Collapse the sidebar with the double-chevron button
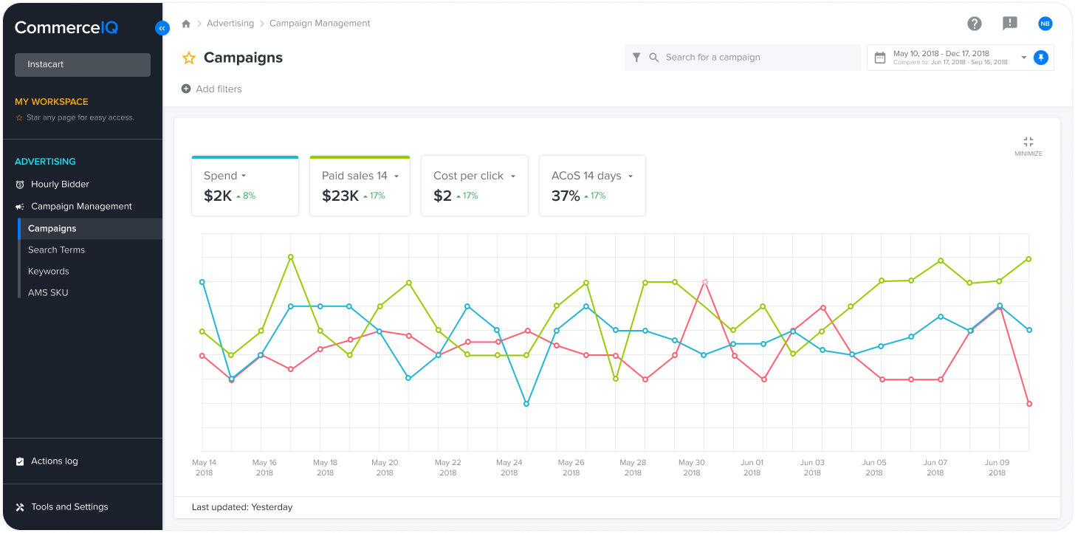Image resolution: width=1075 pixels, height=533 pixels. click(162, 28)
